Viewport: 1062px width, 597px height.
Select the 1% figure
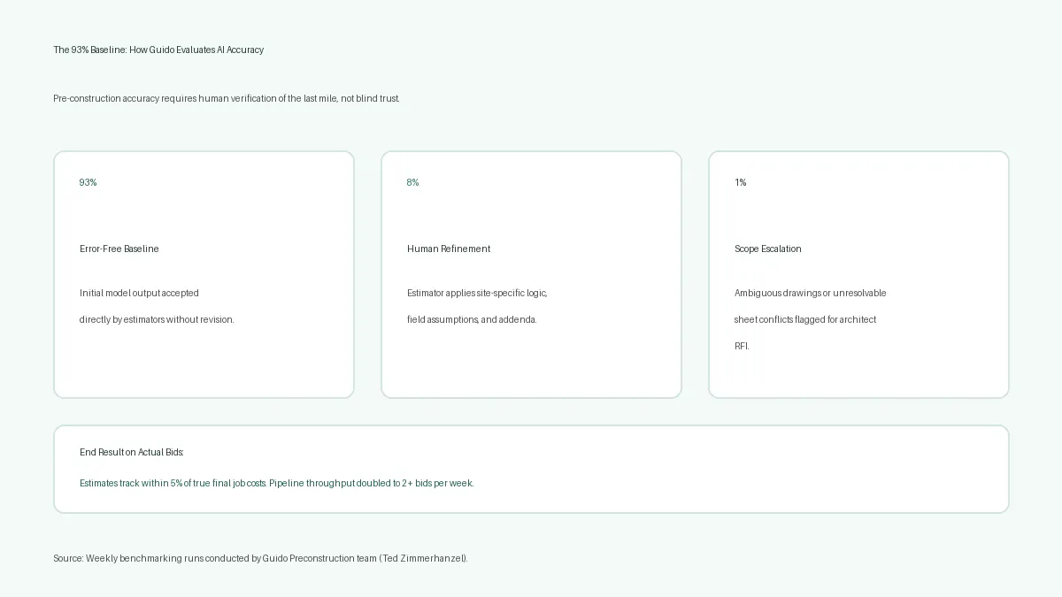[741, 182]
